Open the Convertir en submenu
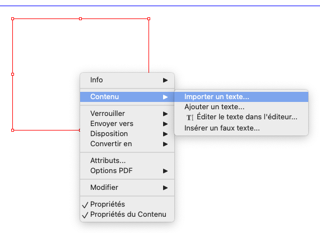This screenshot has width=320, height=233. tap(127, 144)
